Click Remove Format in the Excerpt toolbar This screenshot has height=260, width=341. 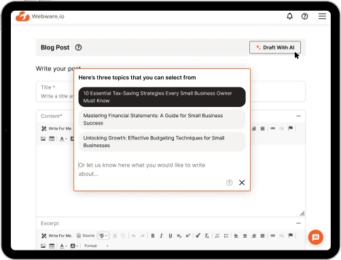(207, 236)
